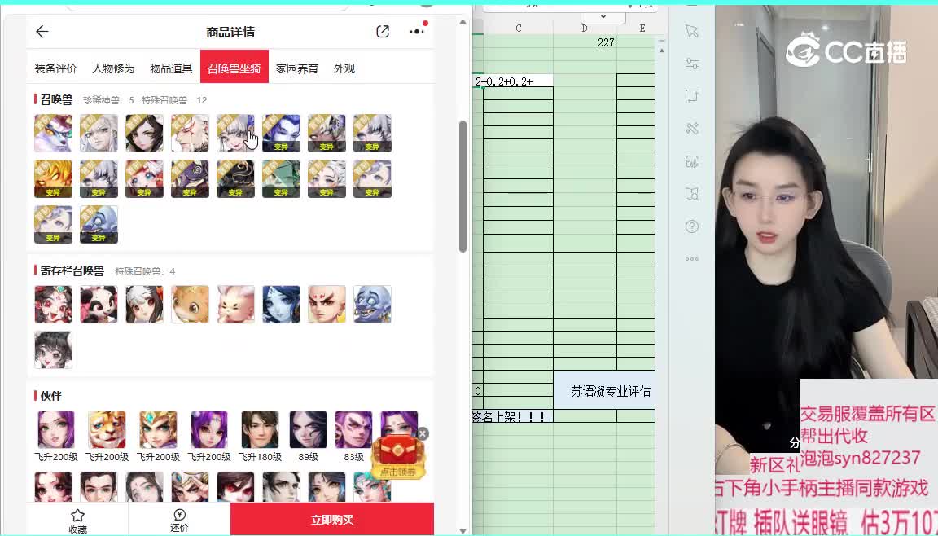
Task: Open the summon beast portrait under cursor
Action: (235, 134)
